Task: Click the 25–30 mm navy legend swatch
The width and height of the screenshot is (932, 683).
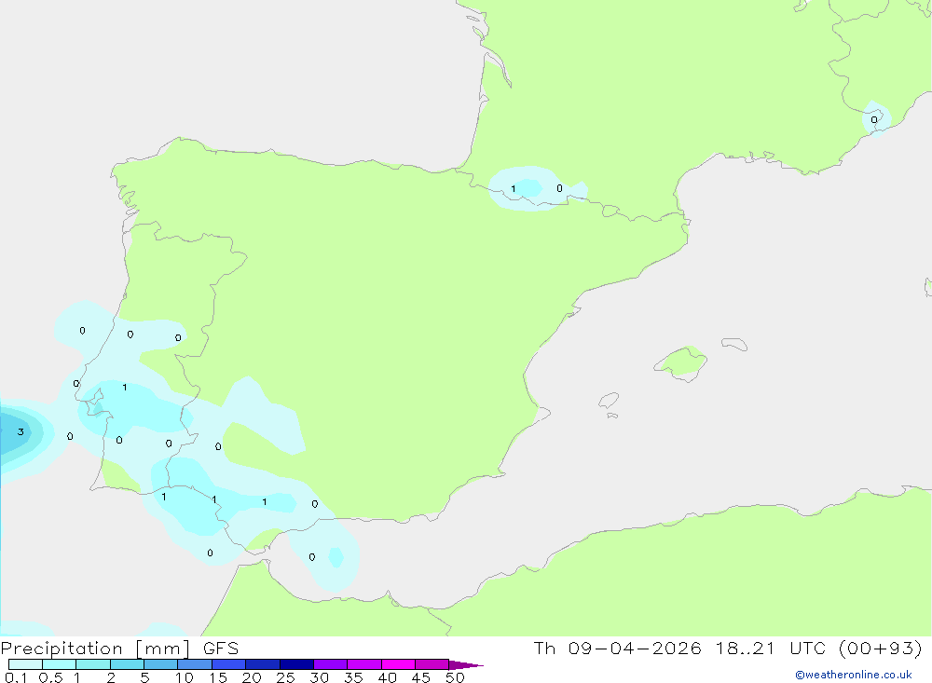Action: 296,664
